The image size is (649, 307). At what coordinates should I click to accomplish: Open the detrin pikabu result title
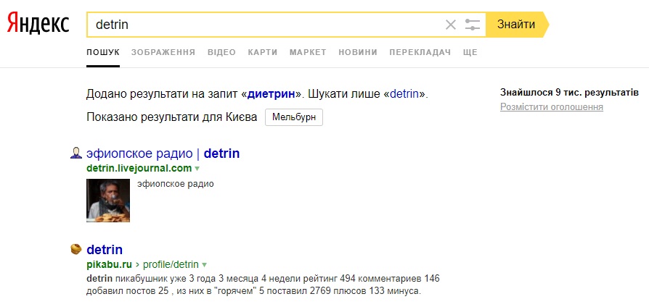pos(105,250)
